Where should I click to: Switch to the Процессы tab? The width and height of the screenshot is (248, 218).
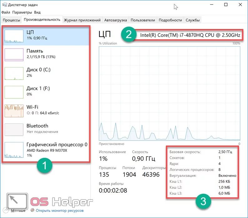click(x=12, y=20)
